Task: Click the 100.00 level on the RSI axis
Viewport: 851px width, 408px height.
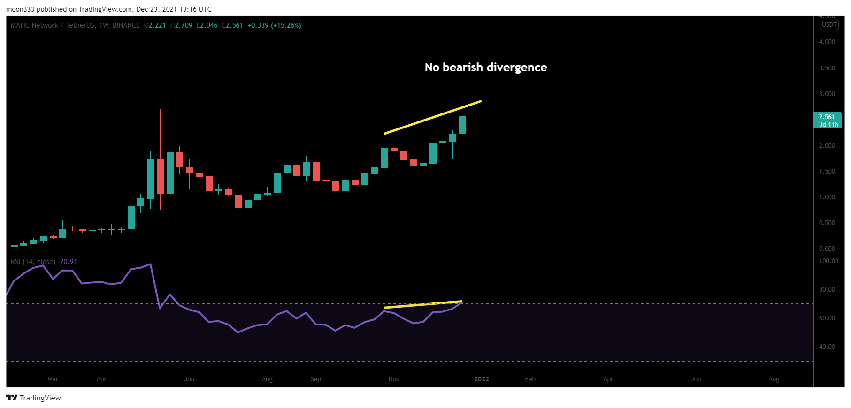Action: pyautogui.click(x=828, y=261)
